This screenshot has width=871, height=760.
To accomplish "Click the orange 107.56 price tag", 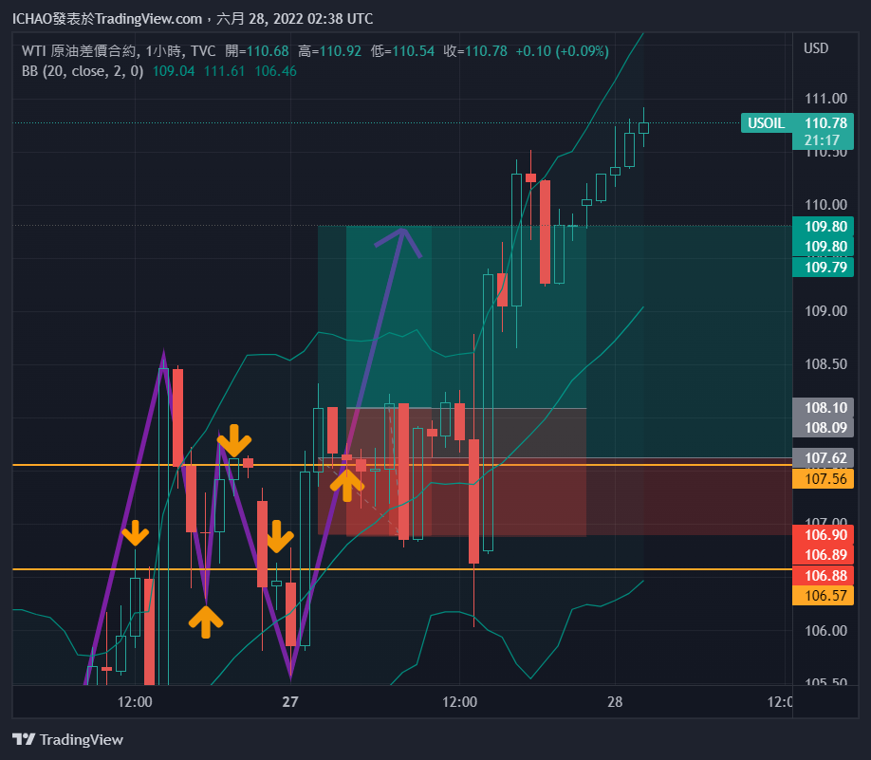I will (x=825, y=478).
